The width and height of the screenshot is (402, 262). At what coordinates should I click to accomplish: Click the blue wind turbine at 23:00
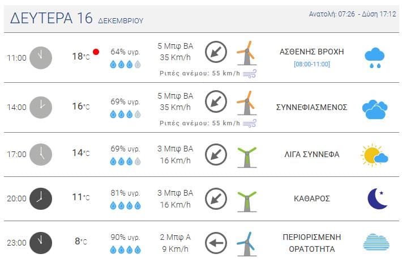(x=246, y=244)
